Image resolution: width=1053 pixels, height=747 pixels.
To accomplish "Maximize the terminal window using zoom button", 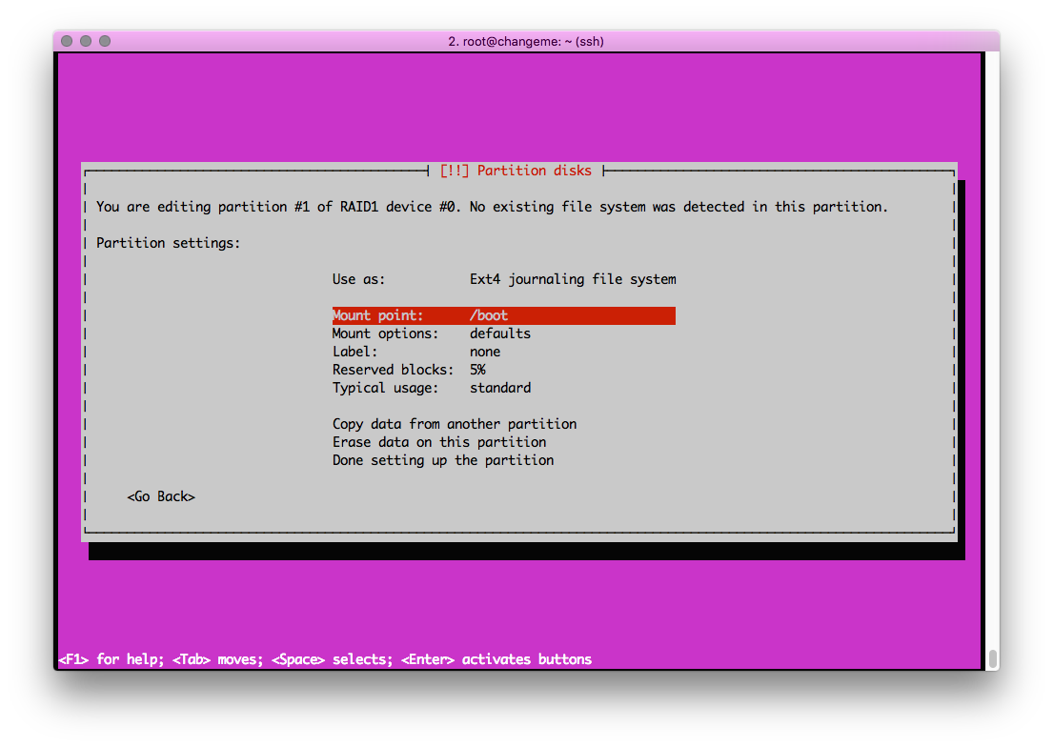I will click(x=105, y=41).
